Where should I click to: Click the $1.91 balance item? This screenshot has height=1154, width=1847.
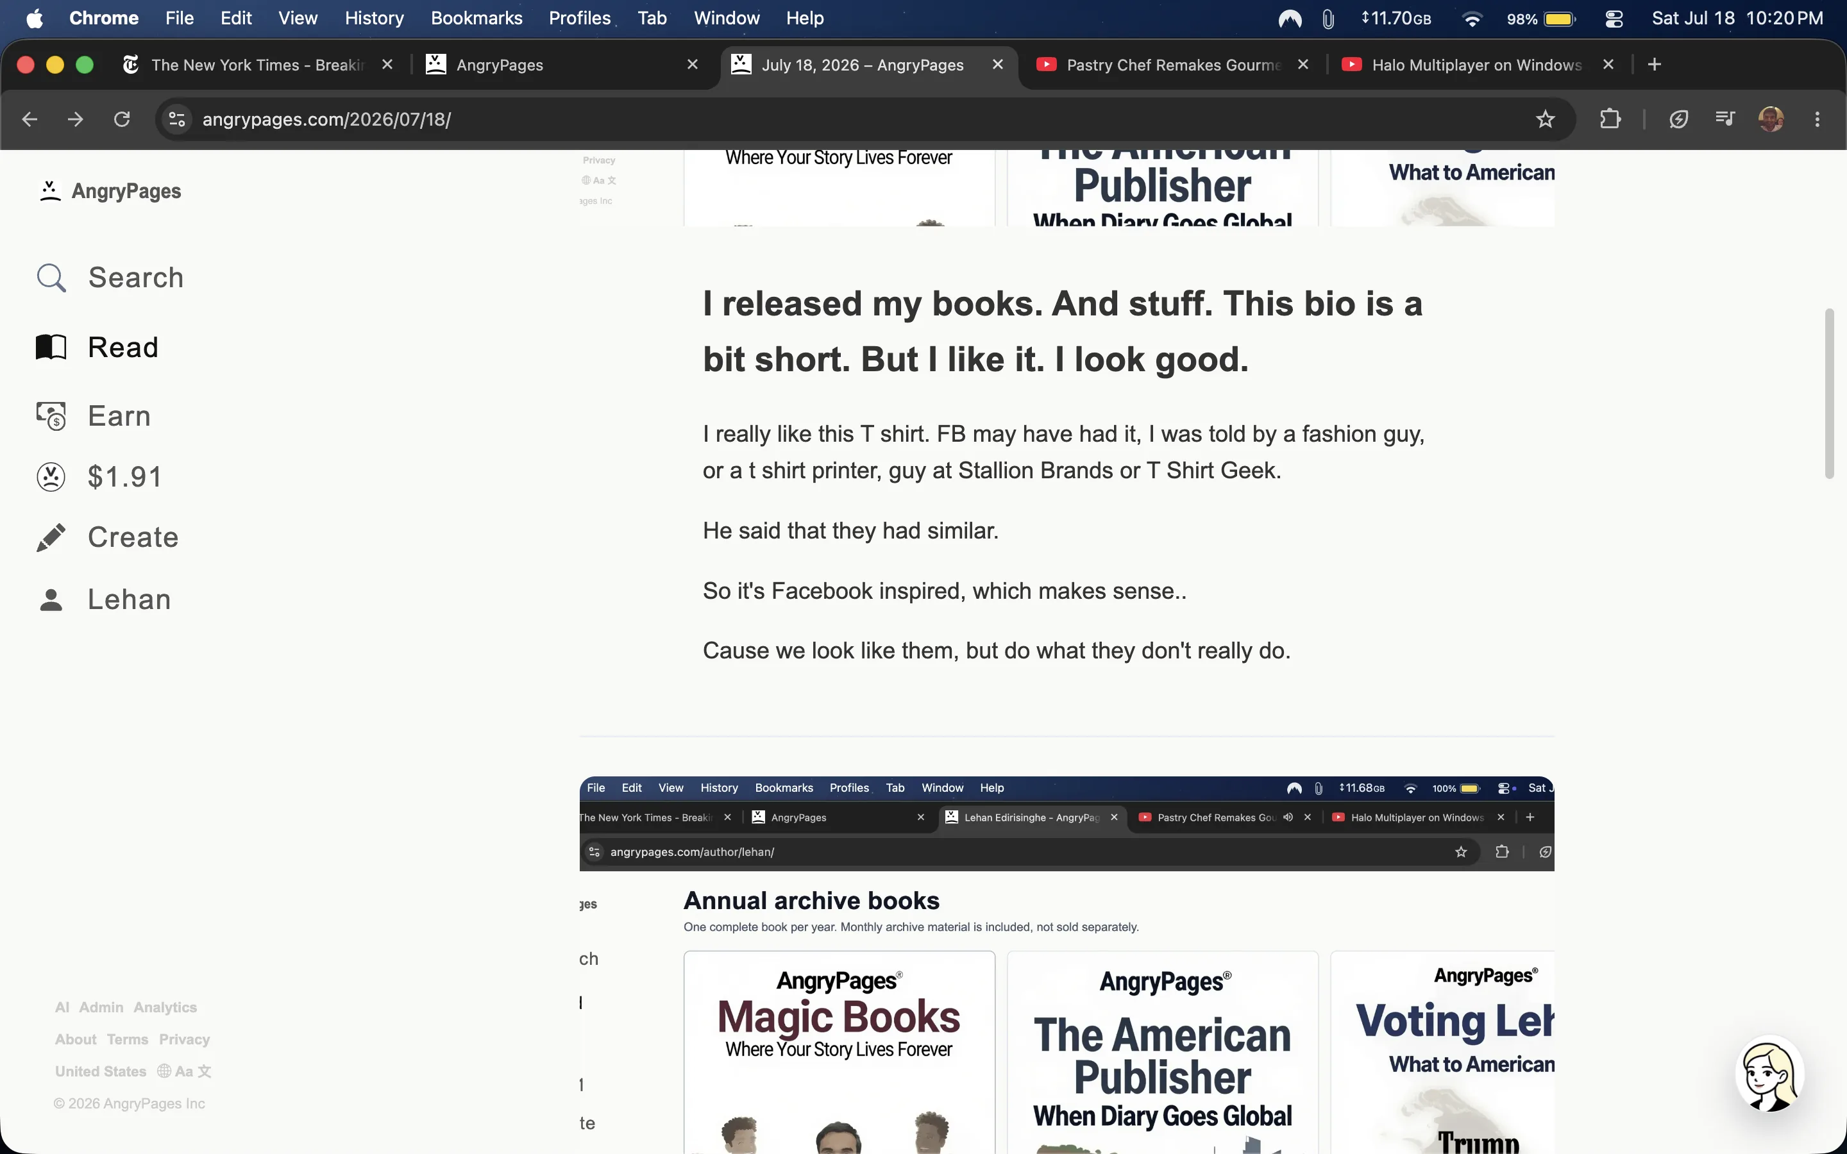coord(99,477)
